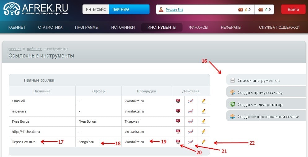Viewport: 308px width, 157px height.
Task: Follow the главная breadcrumb link
Action: (15, 49)
